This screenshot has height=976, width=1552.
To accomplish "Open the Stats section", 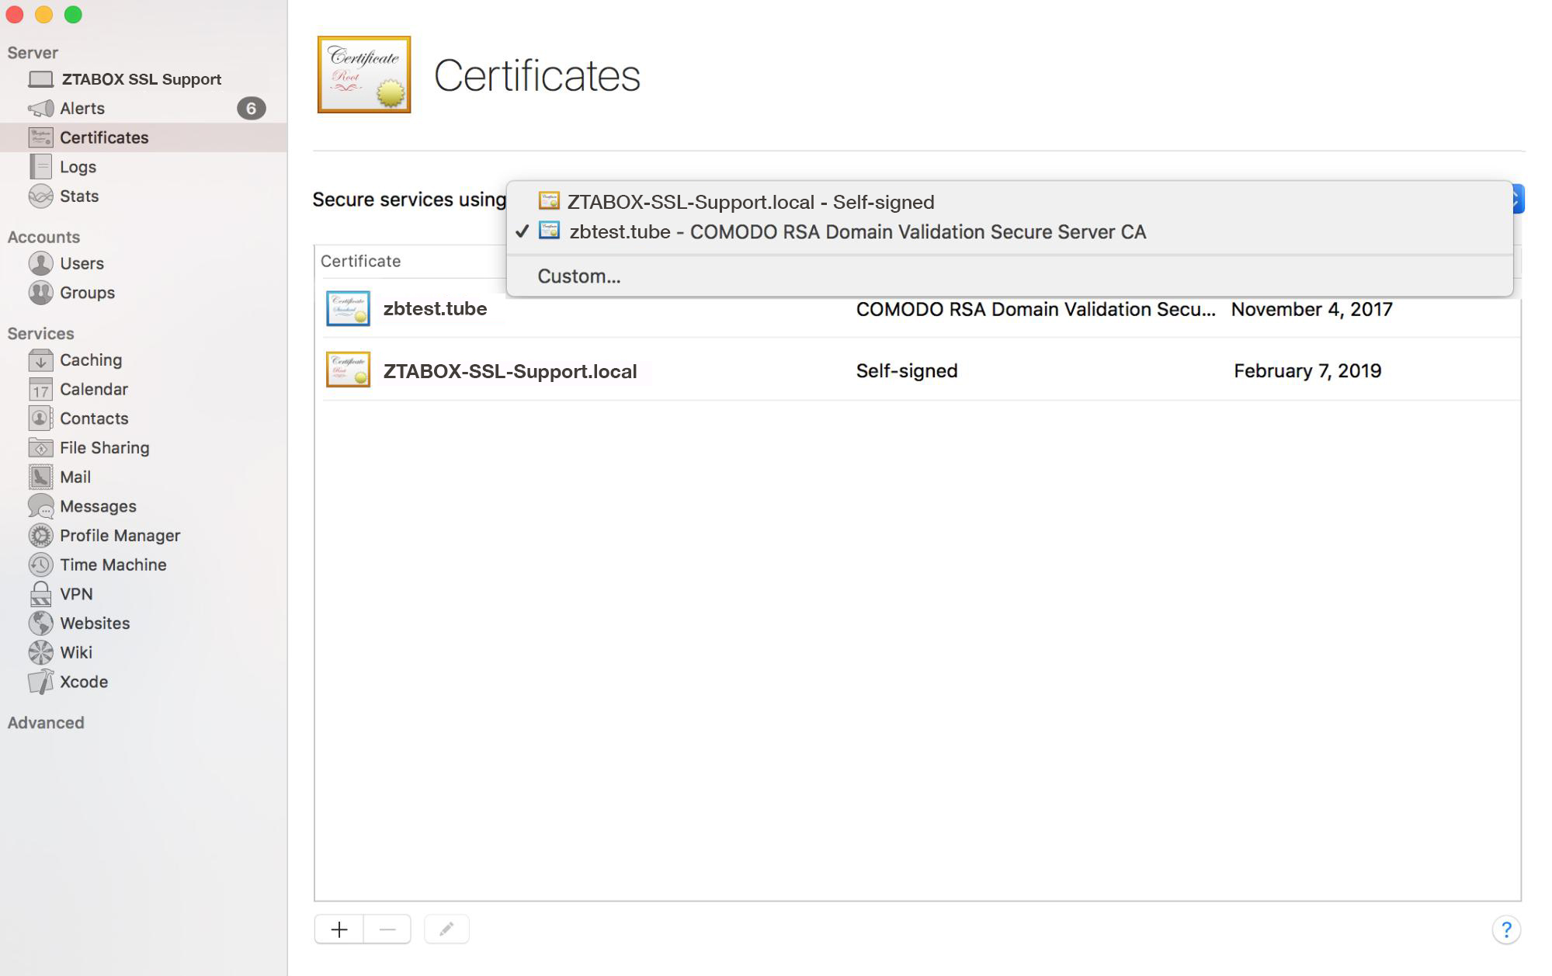I will point(78,196).
